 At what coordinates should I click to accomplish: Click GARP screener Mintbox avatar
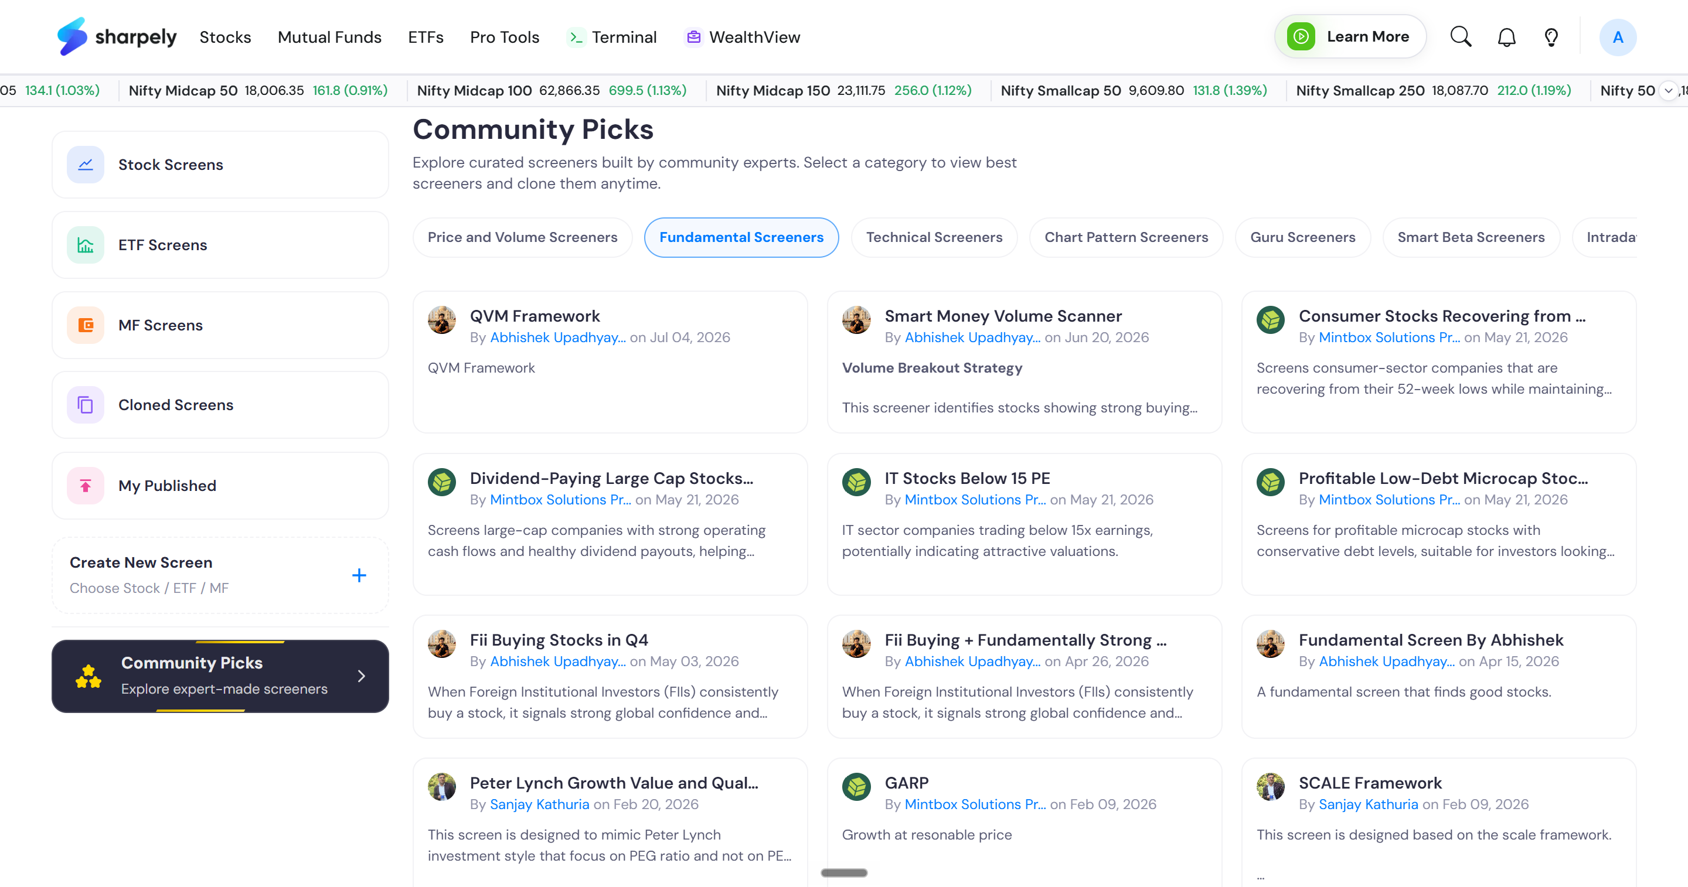coord(856,787)
